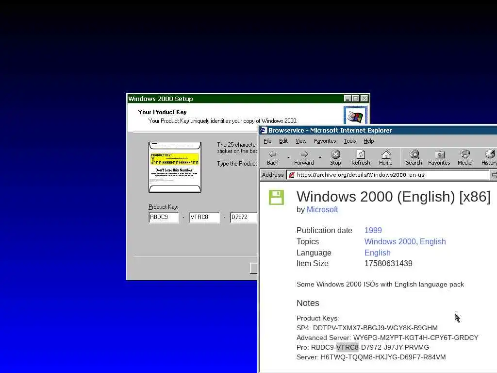This screenshot has width=497, height=373.
Task: Open the Help menu
Action: point(369,141)
